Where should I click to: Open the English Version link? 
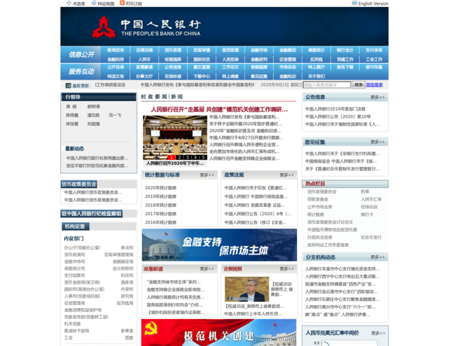click(x=373, y=3)
